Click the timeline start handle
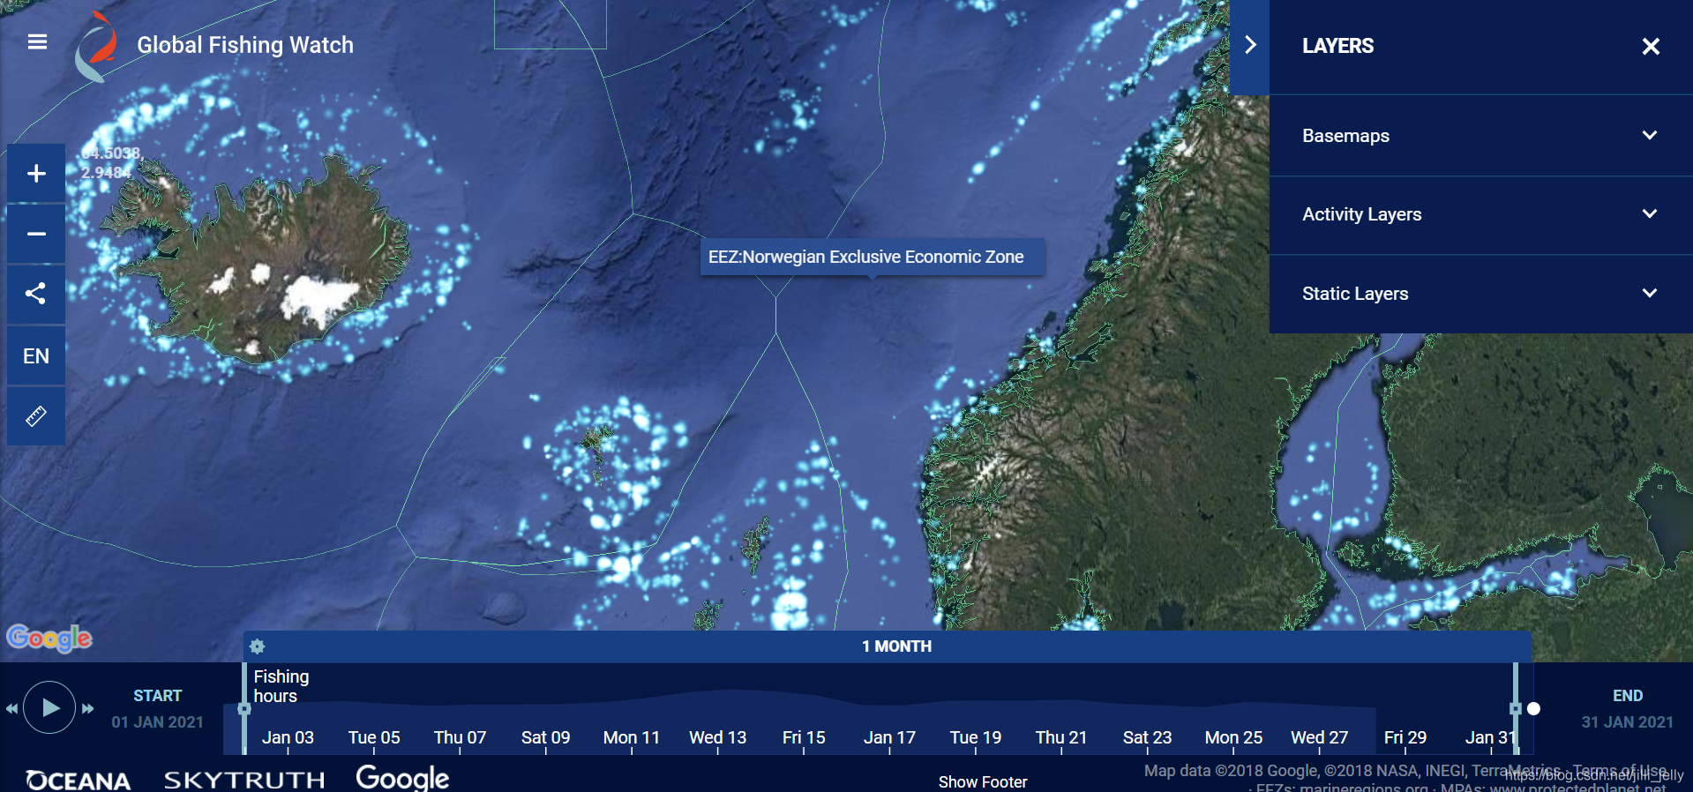The width and height of the screenshot is (1693, 792). [244, 708]
